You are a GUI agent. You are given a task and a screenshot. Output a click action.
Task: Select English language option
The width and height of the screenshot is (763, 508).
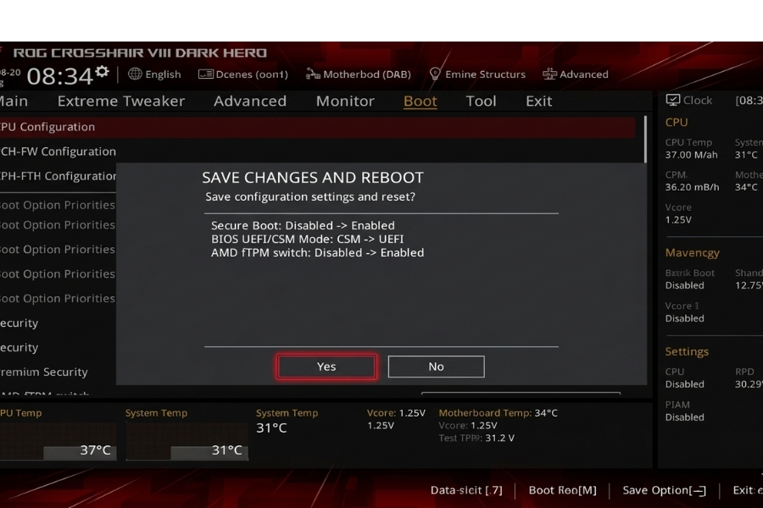tap(163, 75)
